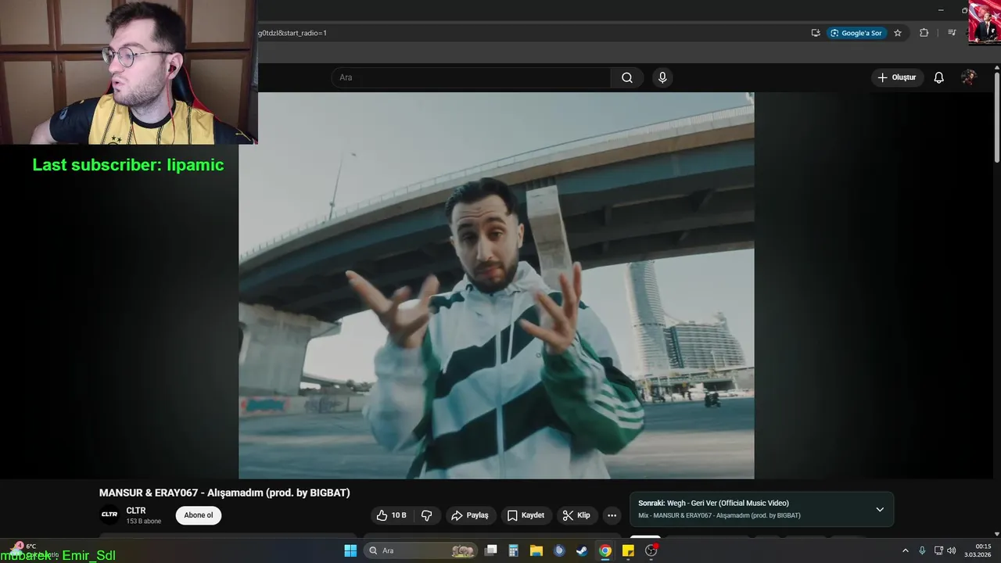Expand the Sonraki mix playlist chevron
The image size is (1001, 563).
click(880, 509)
